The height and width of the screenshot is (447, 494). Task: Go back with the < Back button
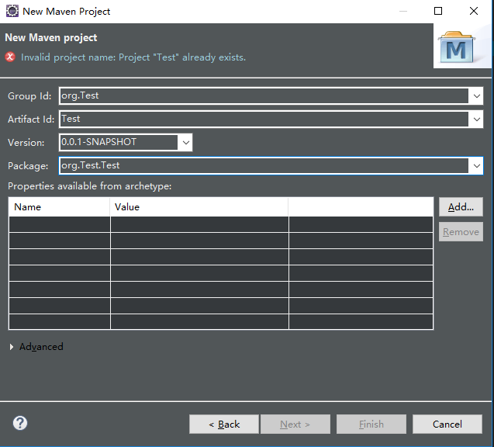[x=224, y=424]
